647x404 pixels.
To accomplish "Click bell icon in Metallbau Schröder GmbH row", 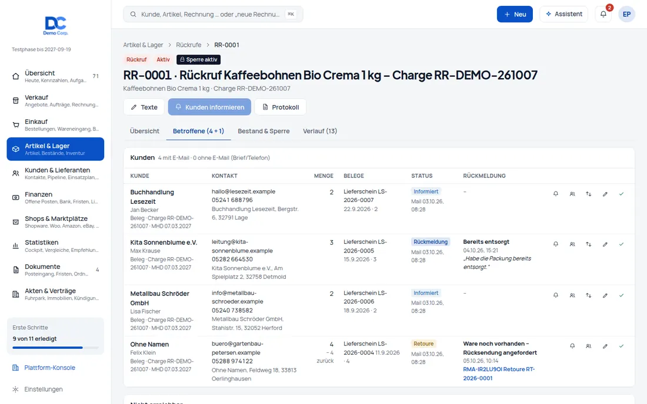I will [556, 295].
